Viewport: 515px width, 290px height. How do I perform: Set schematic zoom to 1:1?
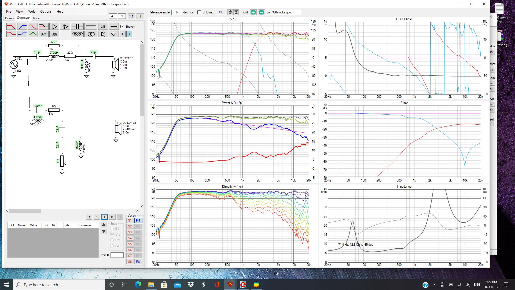point(131,16)
